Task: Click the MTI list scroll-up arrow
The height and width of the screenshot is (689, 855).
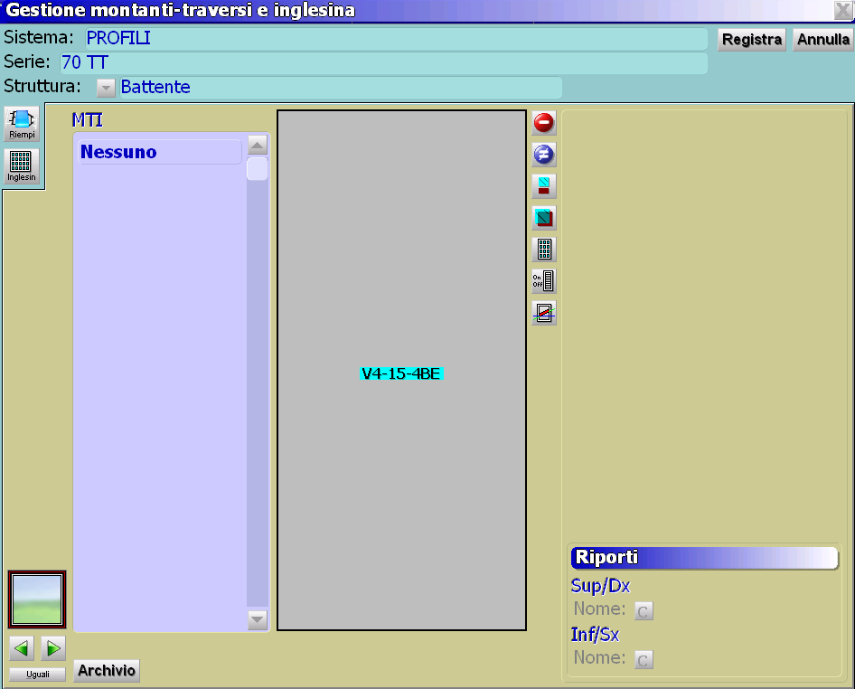Action: [x=258, y=145]
